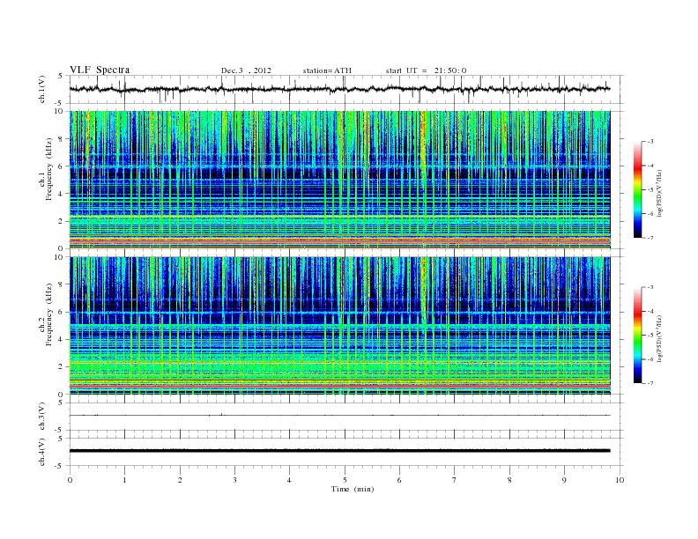Click the "Time (min)" axis label
This screenshot has width=698, height=539.
pyautogui.click(x=353, y=489)
